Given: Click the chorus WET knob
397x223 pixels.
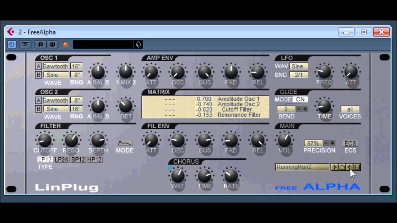Looking at the screenshot, I should coord(178,176).
